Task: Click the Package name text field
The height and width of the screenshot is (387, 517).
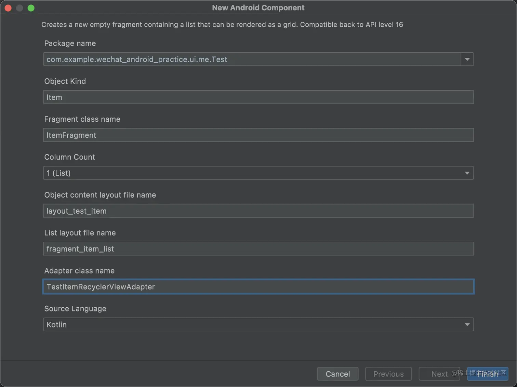Action: point(252,59)
